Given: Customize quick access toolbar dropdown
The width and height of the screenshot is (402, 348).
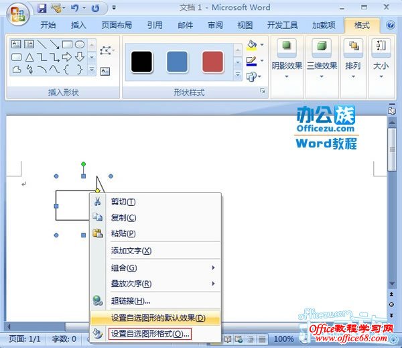Looking at the screenshot, I should (x=114, y=8).
